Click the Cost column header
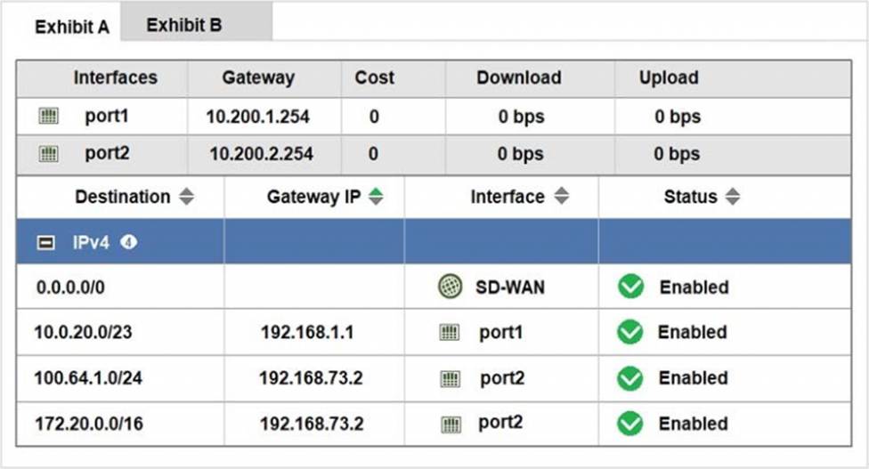Image resolution: width=869 pixels, height=469 pixels. pyautogui.click(x=374, y=77)
